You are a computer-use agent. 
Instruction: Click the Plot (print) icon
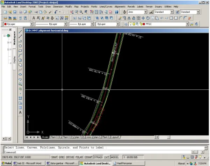coord(21,12)
